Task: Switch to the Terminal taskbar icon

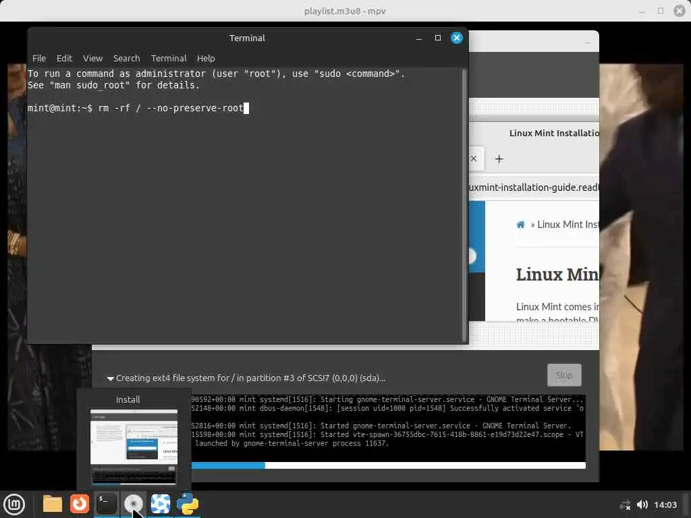Action: [x=106, y=504]
